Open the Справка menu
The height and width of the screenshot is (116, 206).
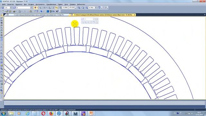72,5
